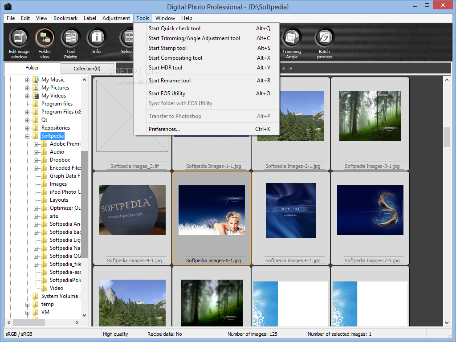Choose Start EOS Utility
Image resolution: width=456 pixels, height=342 pixels.
(207, 94)
